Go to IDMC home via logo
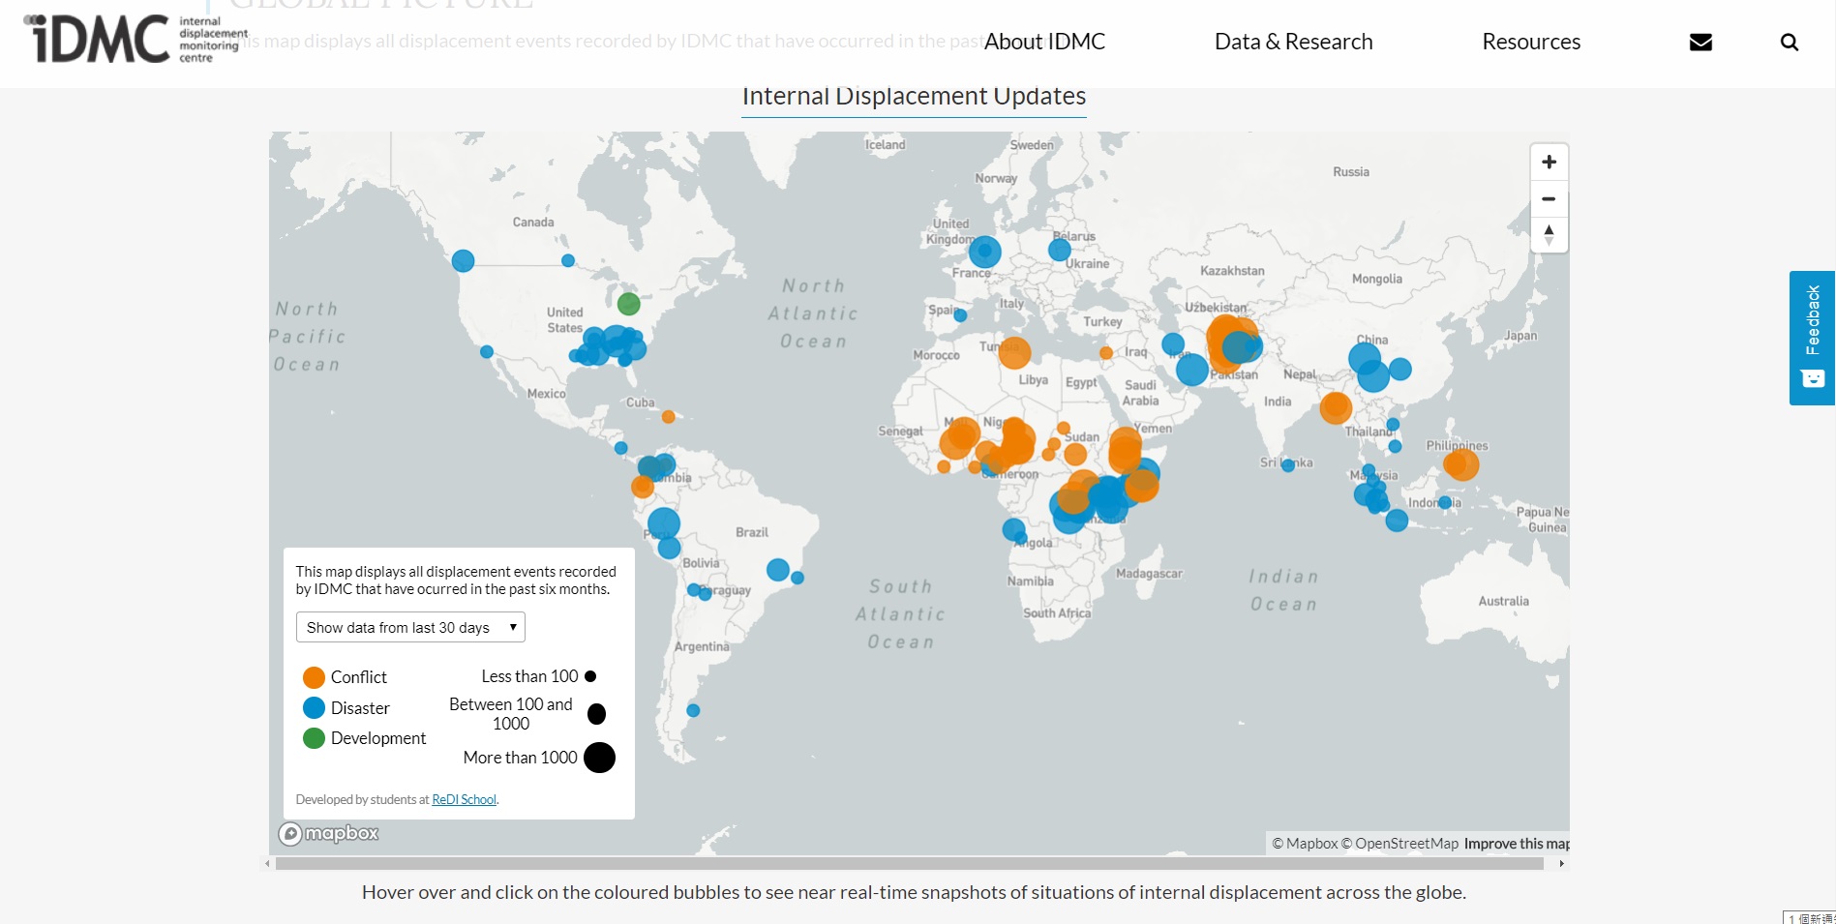Viewport: 1836px width, 924px height. (135, 39)
